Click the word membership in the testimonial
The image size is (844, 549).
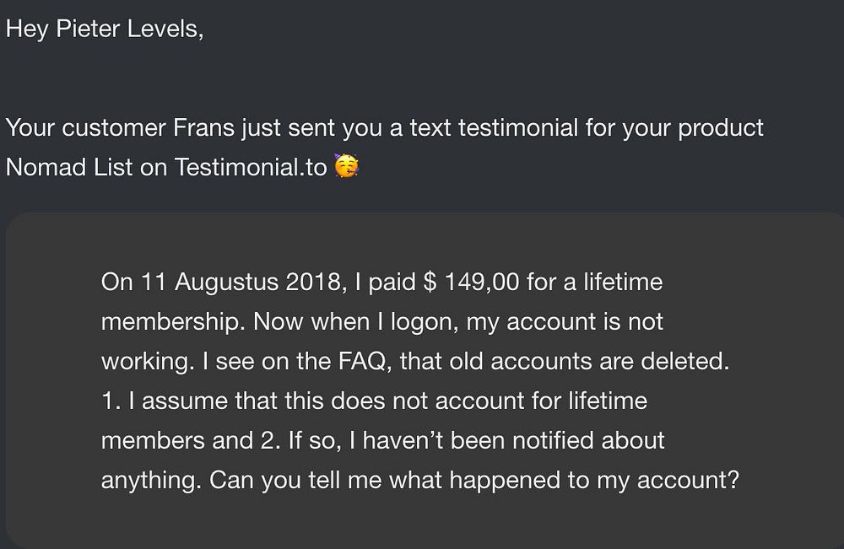[x=170, y=322]
